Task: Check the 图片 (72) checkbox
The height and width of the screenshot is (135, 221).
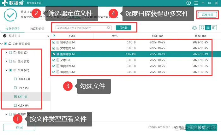Action: pyautogui.click(x=10, y=61)
